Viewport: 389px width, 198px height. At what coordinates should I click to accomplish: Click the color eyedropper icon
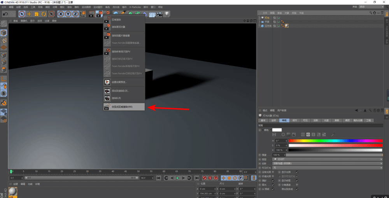(333, 134)
